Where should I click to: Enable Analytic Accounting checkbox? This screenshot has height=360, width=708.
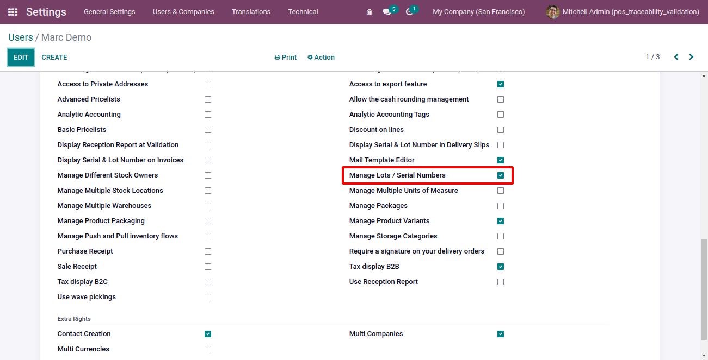tap(208, 115)
